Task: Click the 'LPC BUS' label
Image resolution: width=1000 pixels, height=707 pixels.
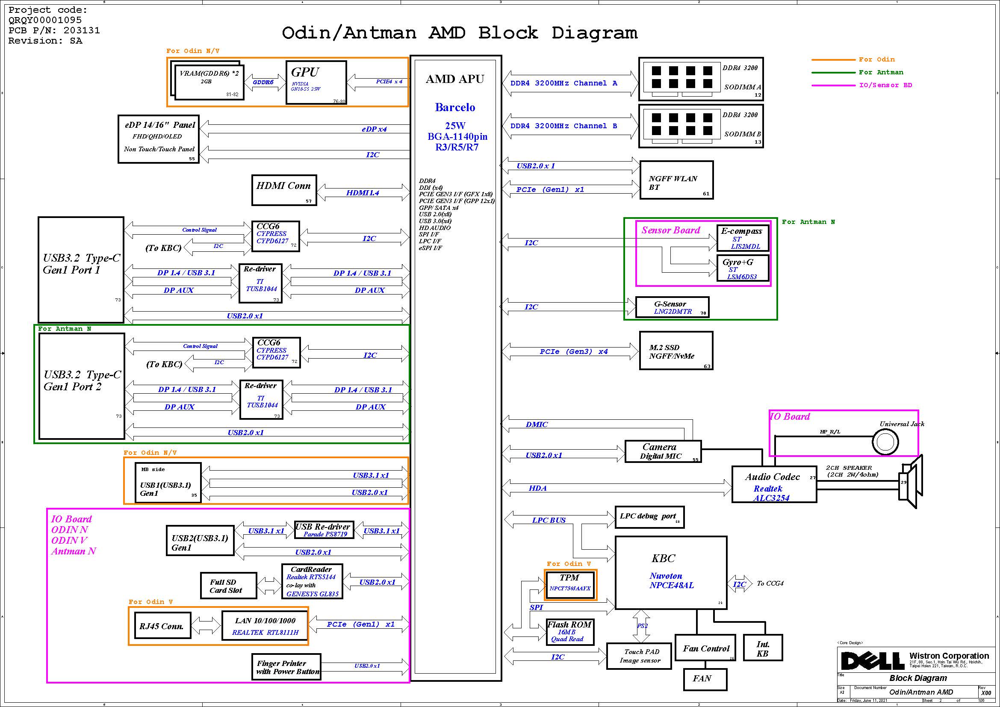Action: (x=549, y=520)
